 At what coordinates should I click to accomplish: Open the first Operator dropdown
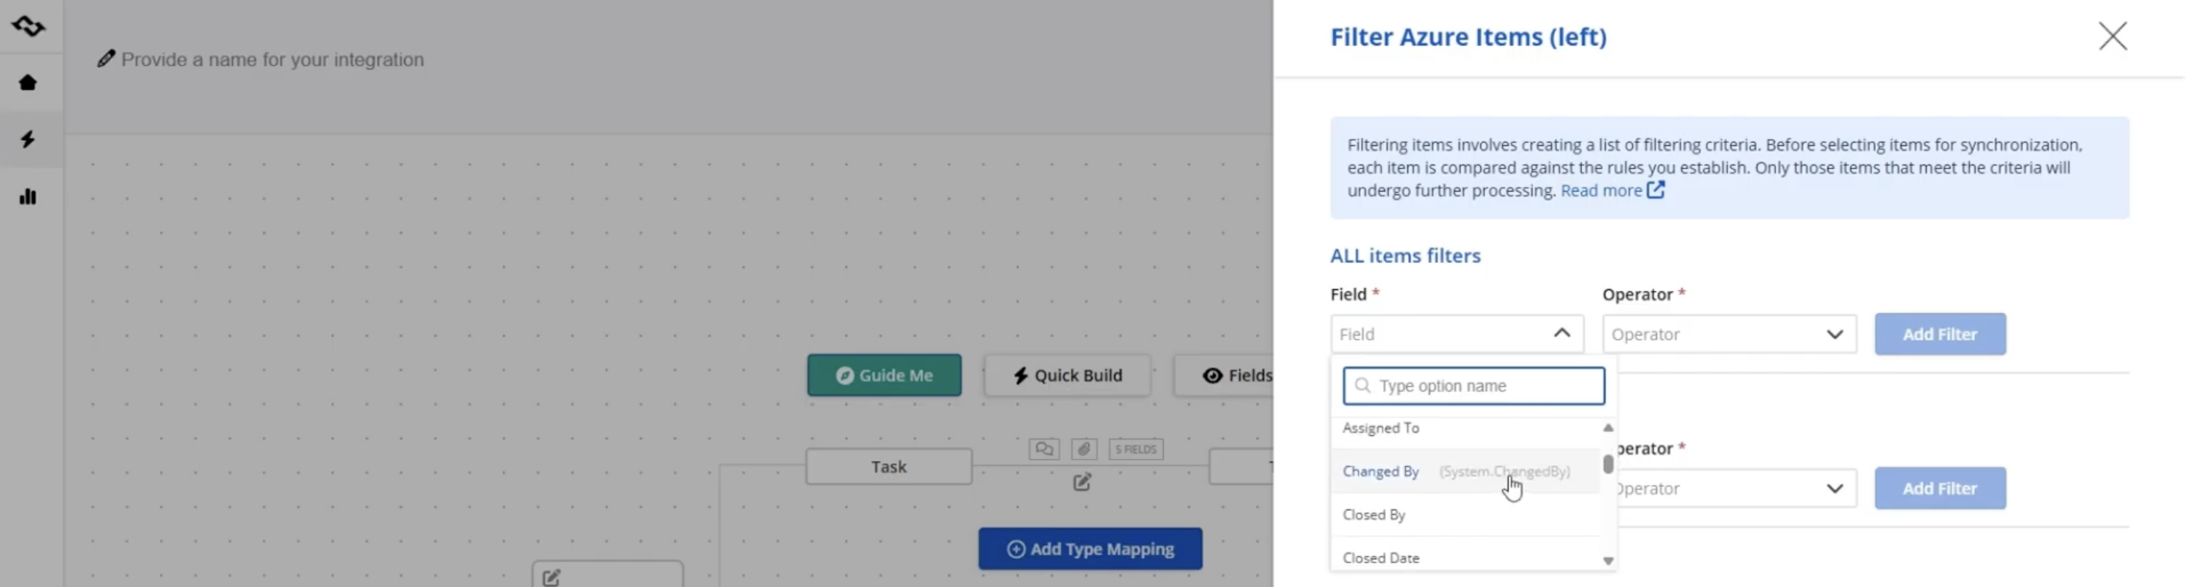point(1729,334)
